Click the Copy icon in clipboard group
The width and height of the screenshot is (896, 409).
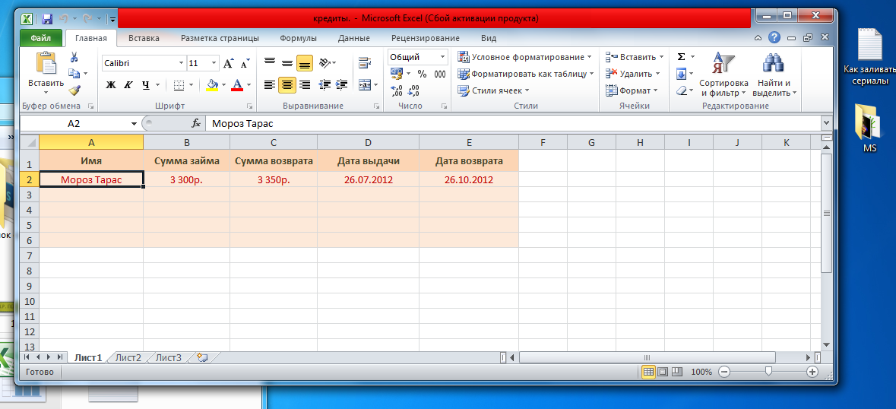coord(74,73)
